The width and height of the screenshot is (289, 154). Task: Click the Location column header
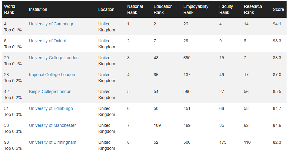[106, 9]
